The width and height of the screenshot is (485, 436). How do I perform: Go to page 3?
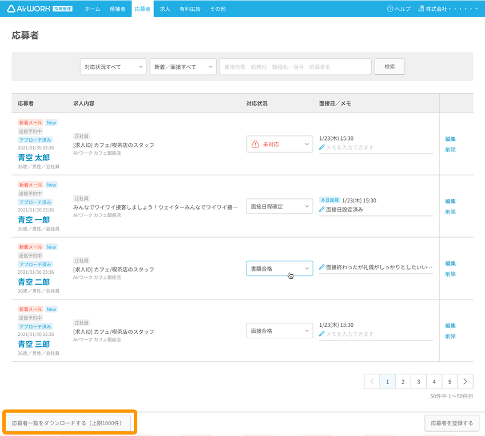click(419, 382)
